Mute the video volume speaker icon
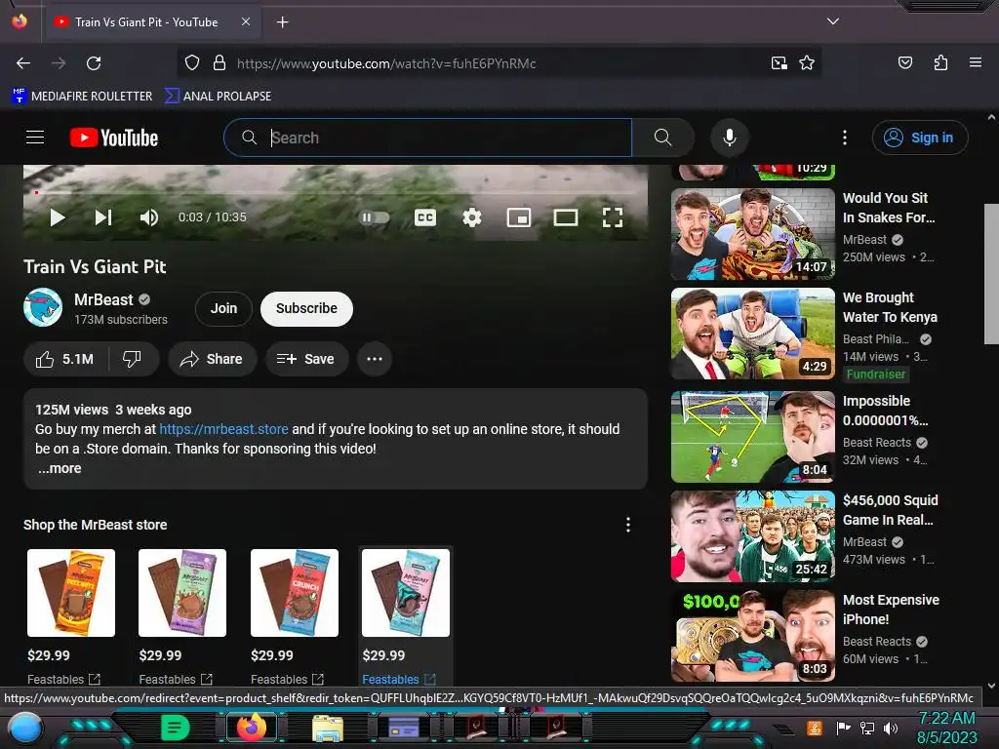This screenshot has width=999, height=749. [x=148, y=217]
